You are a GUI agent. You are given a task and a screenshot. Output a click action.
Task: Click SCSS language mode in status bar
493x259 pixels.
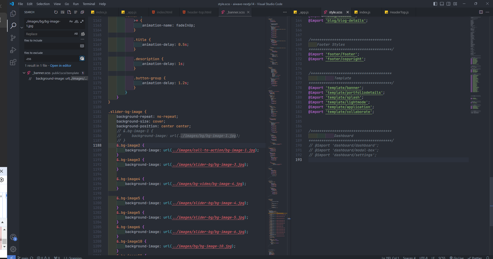442,258
